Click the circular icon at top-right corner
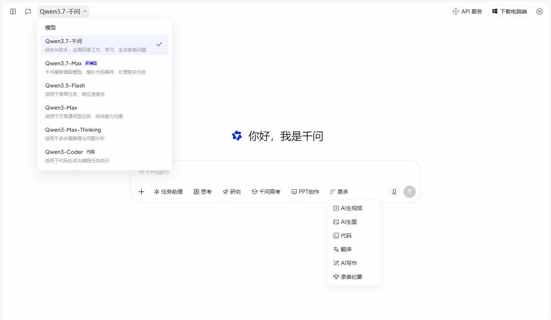The width and height of the screenshot is (551, 320). (540, 11)
